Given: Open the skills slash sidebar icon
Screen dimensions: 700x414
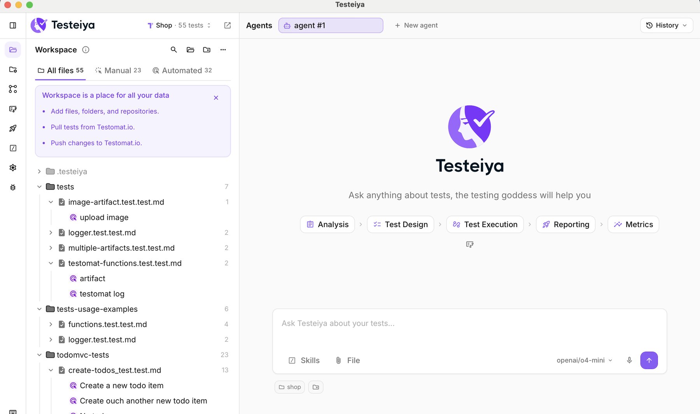Looking at the screenshot, I should (x=13, y=148).
